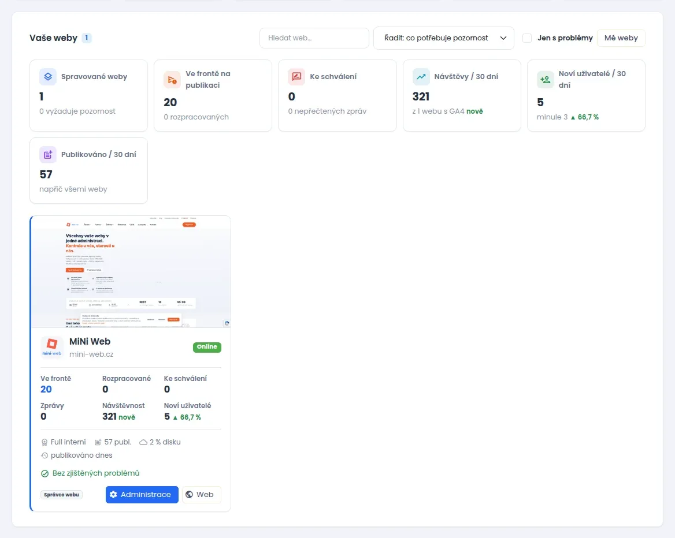
Task: Open Administrace for MiNi Web
Action: 142,495
